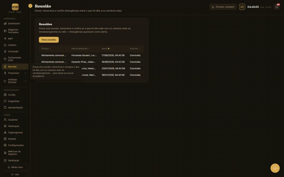Click the round gold floating button
Image resolution: width=284 pixels, height=177 pixels.
pos(275,168)
